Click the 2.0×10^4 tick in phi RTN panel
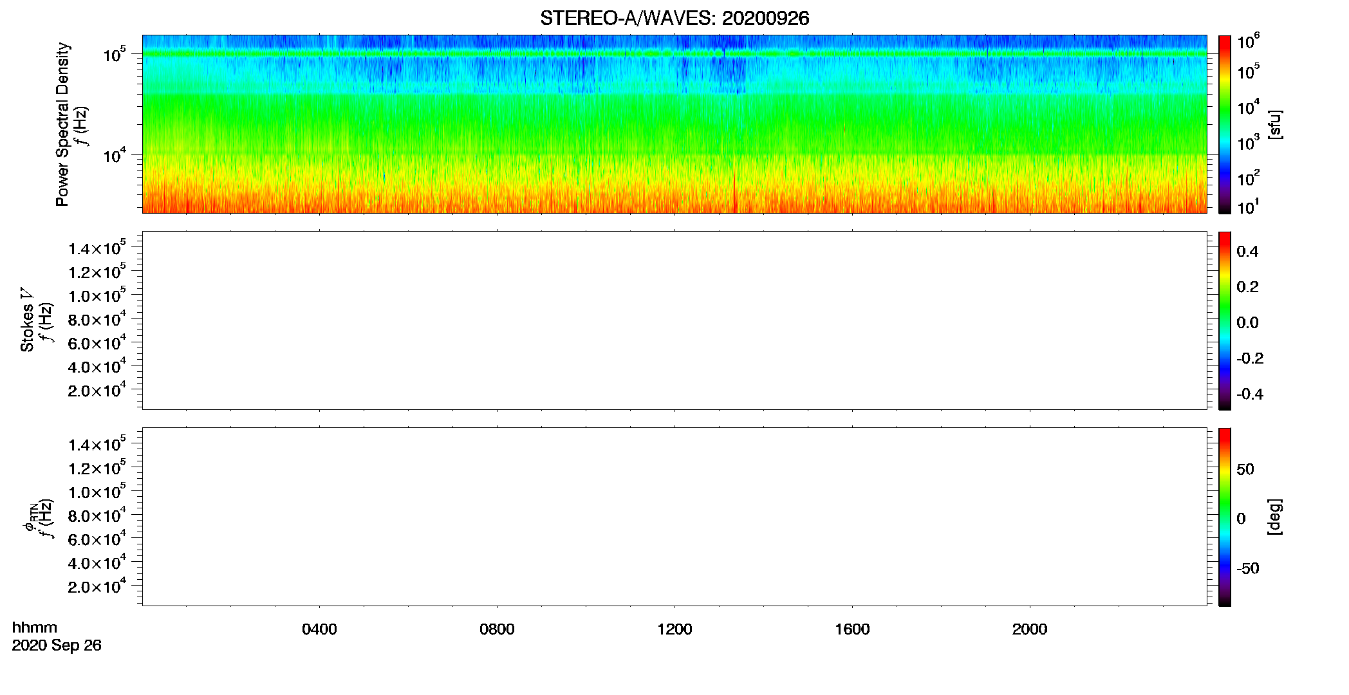This screenshot has height=695, width=1349. [97, 585]
